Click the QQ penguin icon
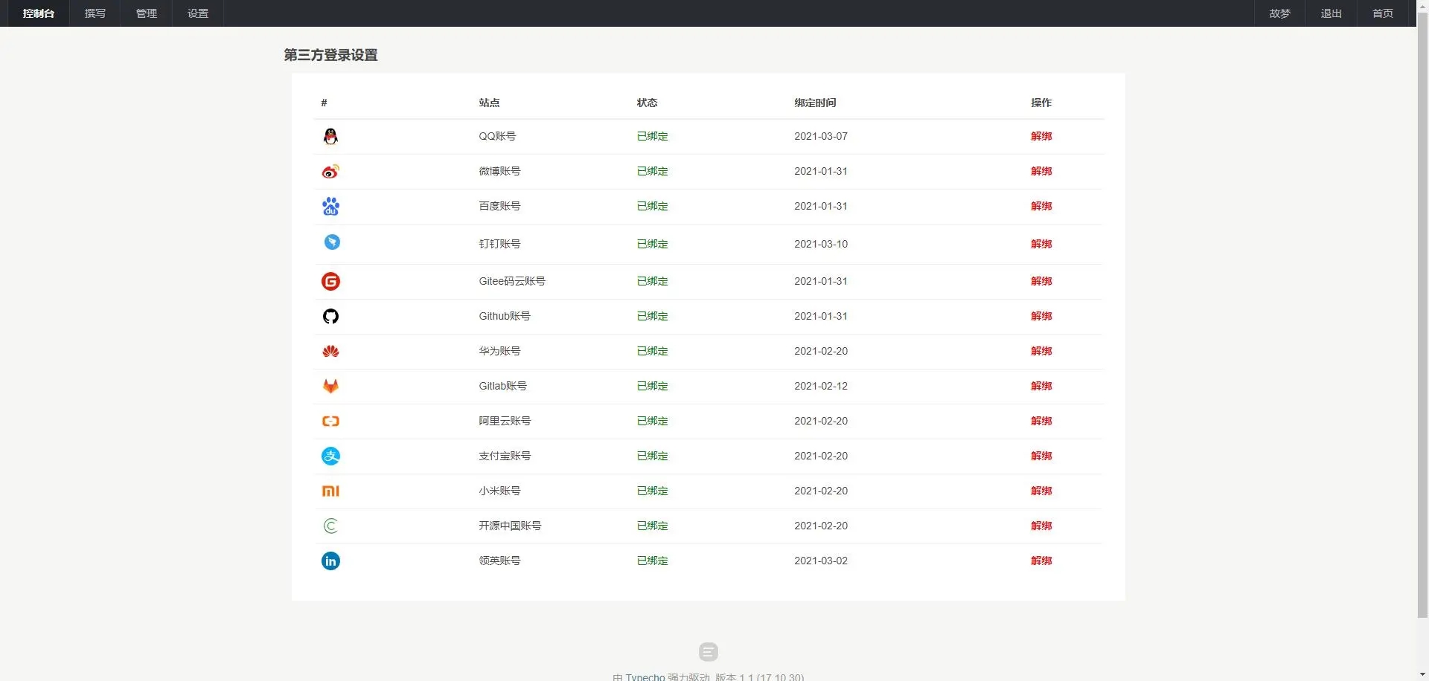The image size is (1429, 681). 330,136
